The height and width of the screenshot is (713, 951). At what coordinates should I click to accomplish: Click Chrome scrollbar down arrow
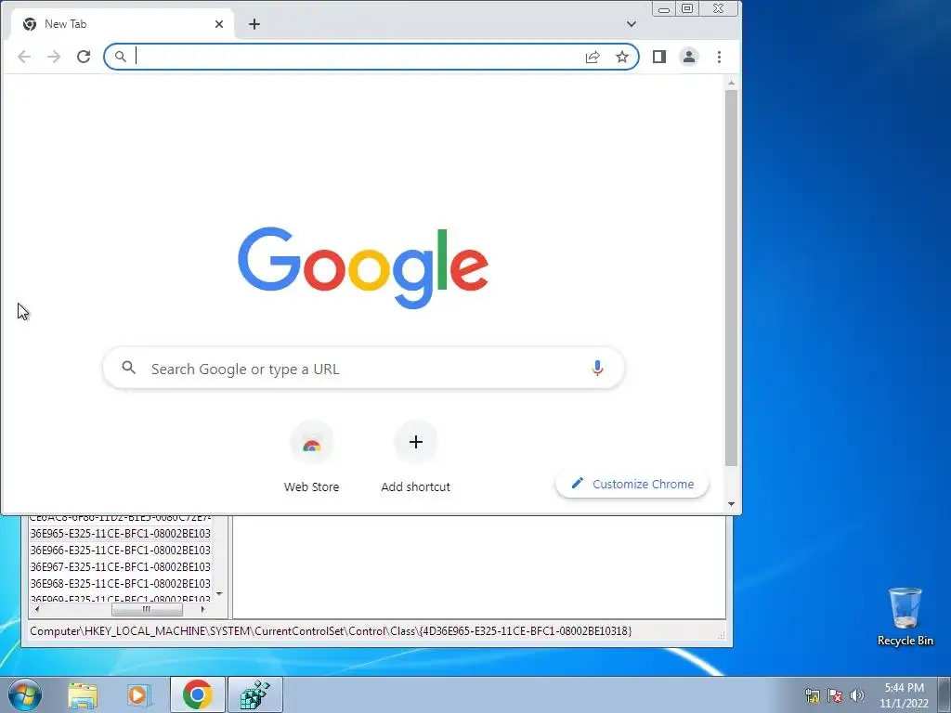point(732,504)
